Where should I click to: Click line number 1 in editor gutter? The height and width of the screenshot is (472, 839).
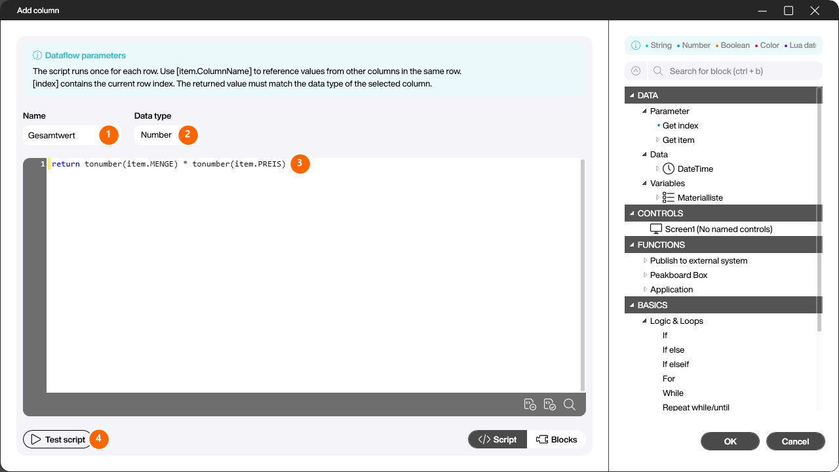coord(43,164)
